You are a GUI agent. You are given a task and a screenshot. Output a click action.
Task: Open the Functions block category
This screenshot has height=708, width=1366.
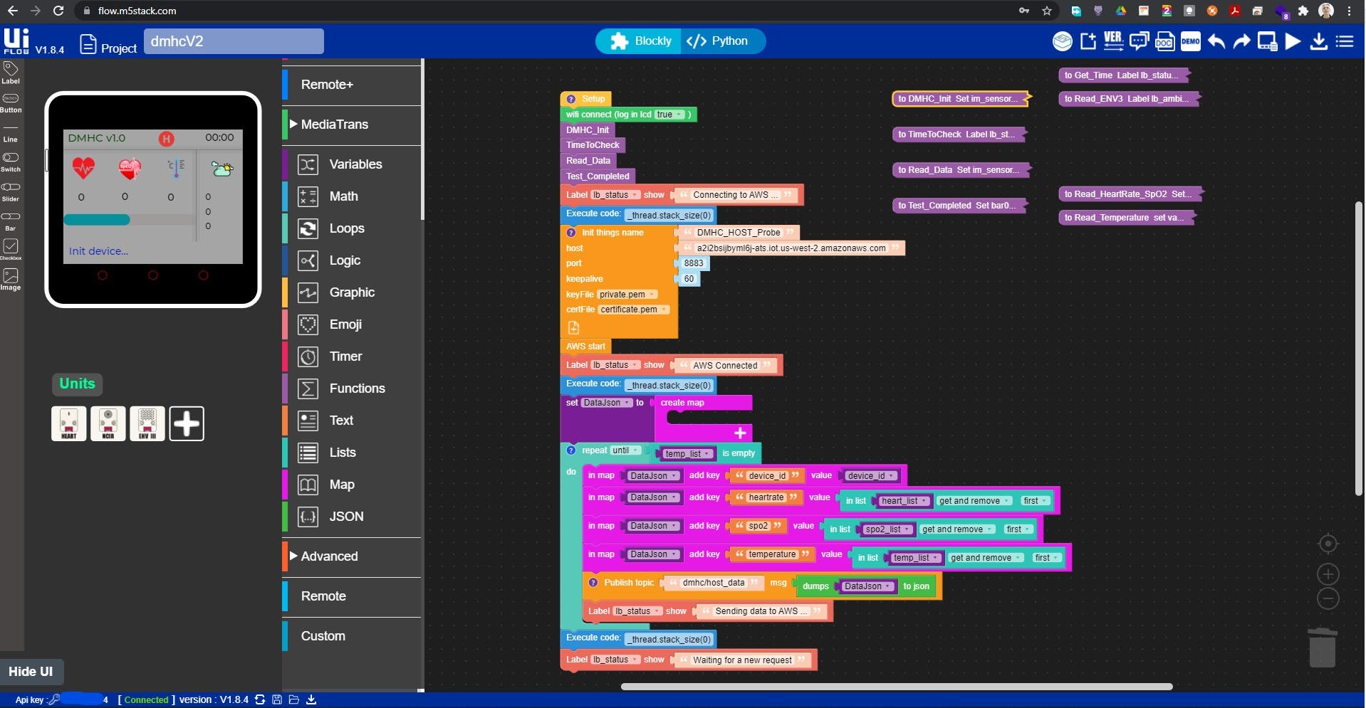point(352,389)
